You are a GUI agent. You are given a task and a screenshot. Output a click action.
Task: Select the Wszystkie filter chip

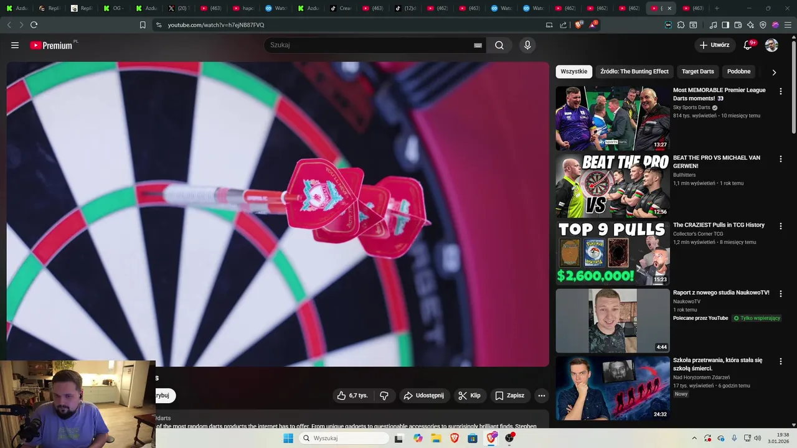[573, 72]
